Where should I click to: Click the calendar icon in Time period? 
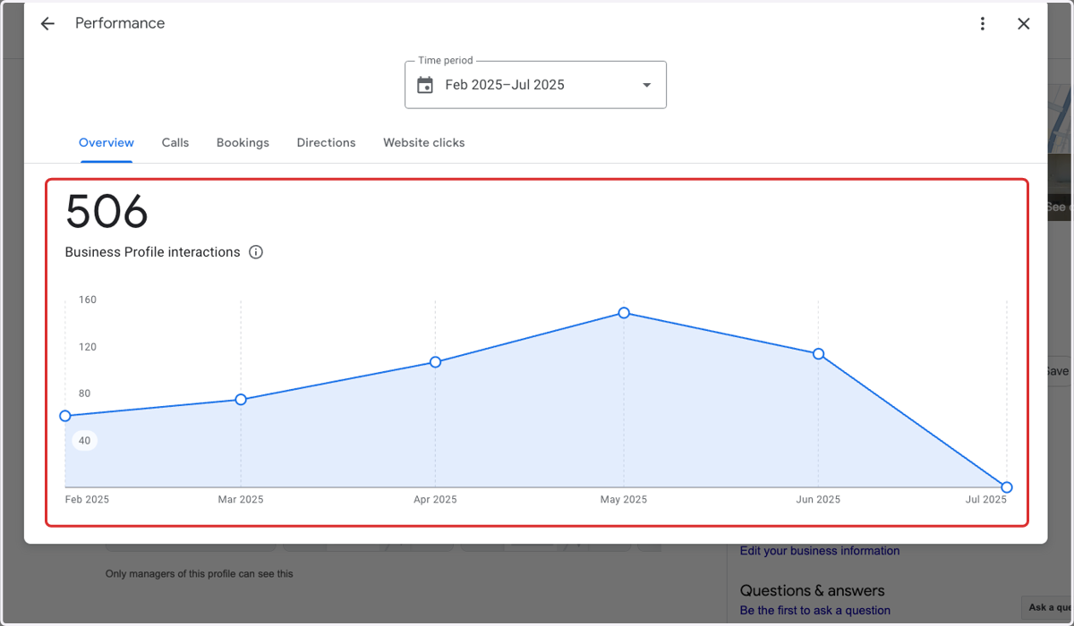tap(426, 85)
